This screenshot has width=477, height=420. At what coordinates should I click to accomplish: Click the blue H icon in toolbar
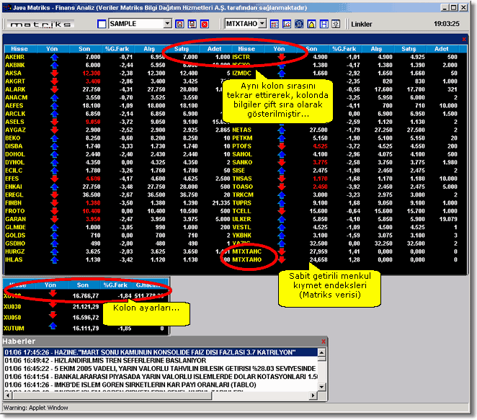coord(323,24)
